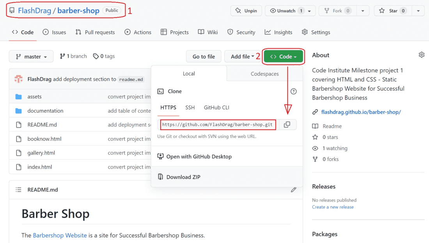Click the About settings gear icon
The image size is (429, 243).
pyautogui.click(x=421, y=55)
